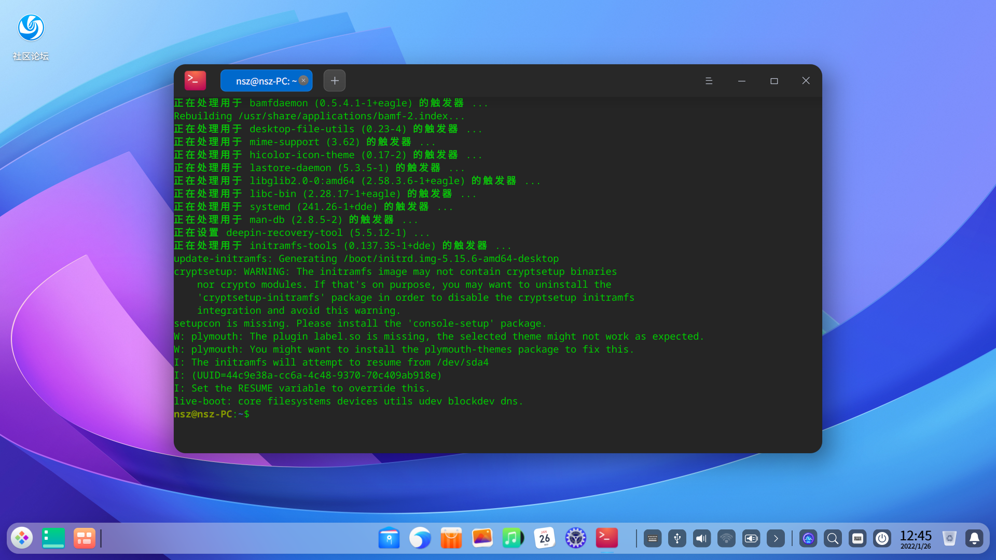Select the nsz@nsz-PC: ~ tab
Screen dimensions: 996x560
coord(263,81)
